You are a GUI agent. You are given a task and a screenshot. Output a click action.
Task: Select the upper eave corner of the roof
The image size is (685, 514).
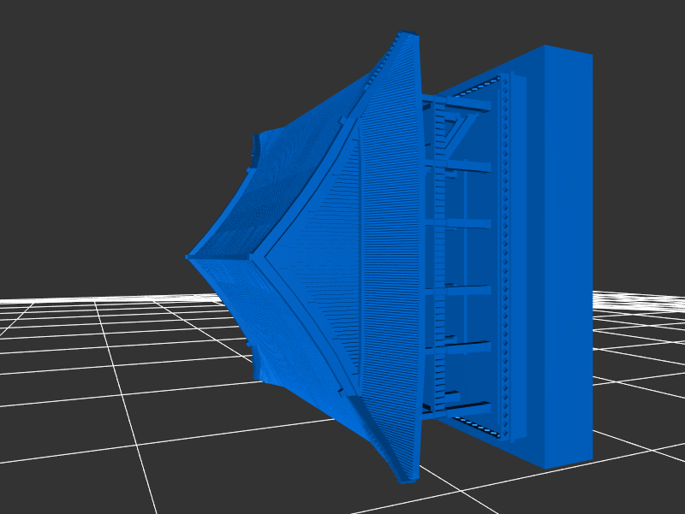[408, 36]
